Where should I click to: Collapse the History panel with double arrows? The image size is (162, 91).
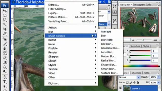[109, 5]
